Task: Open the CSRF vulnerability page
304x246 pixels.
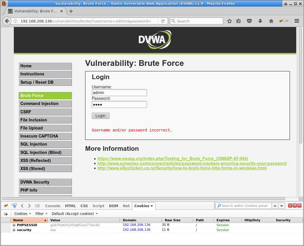Action: pyautogui.click(x=45, y=112)
